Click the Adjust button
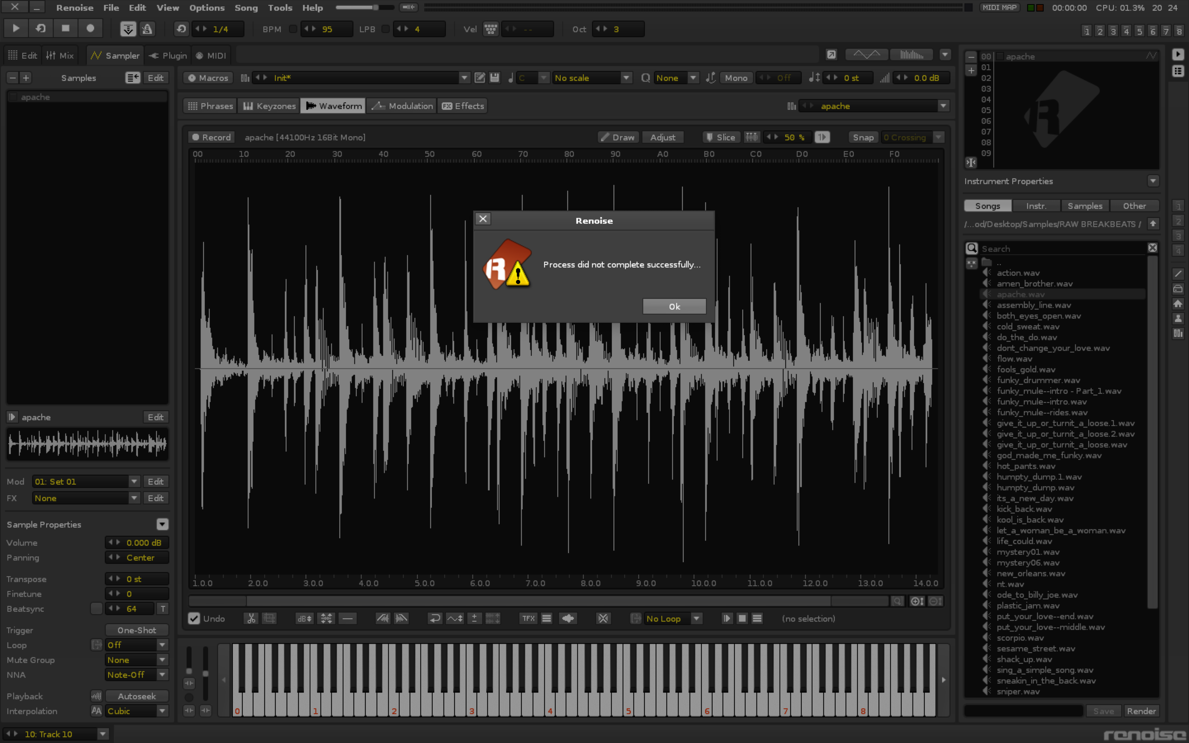This screenshot has height=743, width=1189. (x=662, y=137)
